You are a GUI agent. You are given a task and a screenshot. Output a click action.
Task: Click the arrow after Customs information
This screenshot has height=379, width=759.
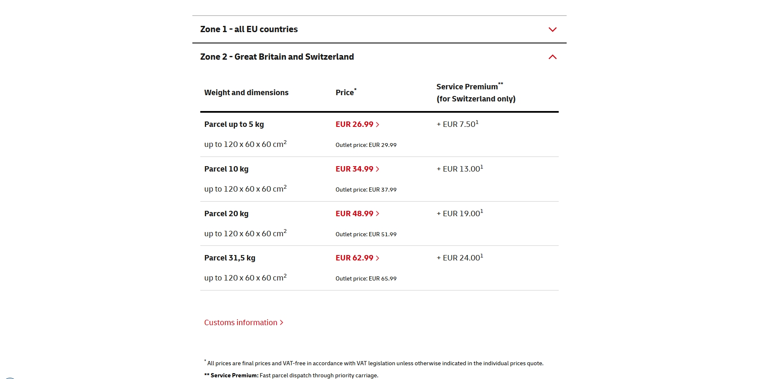[282, 323]
